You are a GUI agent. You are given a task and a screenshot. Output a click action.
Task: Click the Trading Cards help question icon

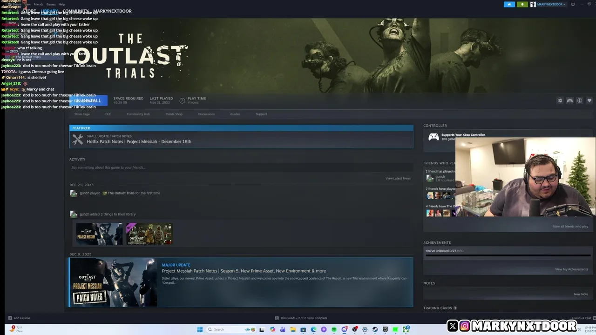click(x=455, y=308)
